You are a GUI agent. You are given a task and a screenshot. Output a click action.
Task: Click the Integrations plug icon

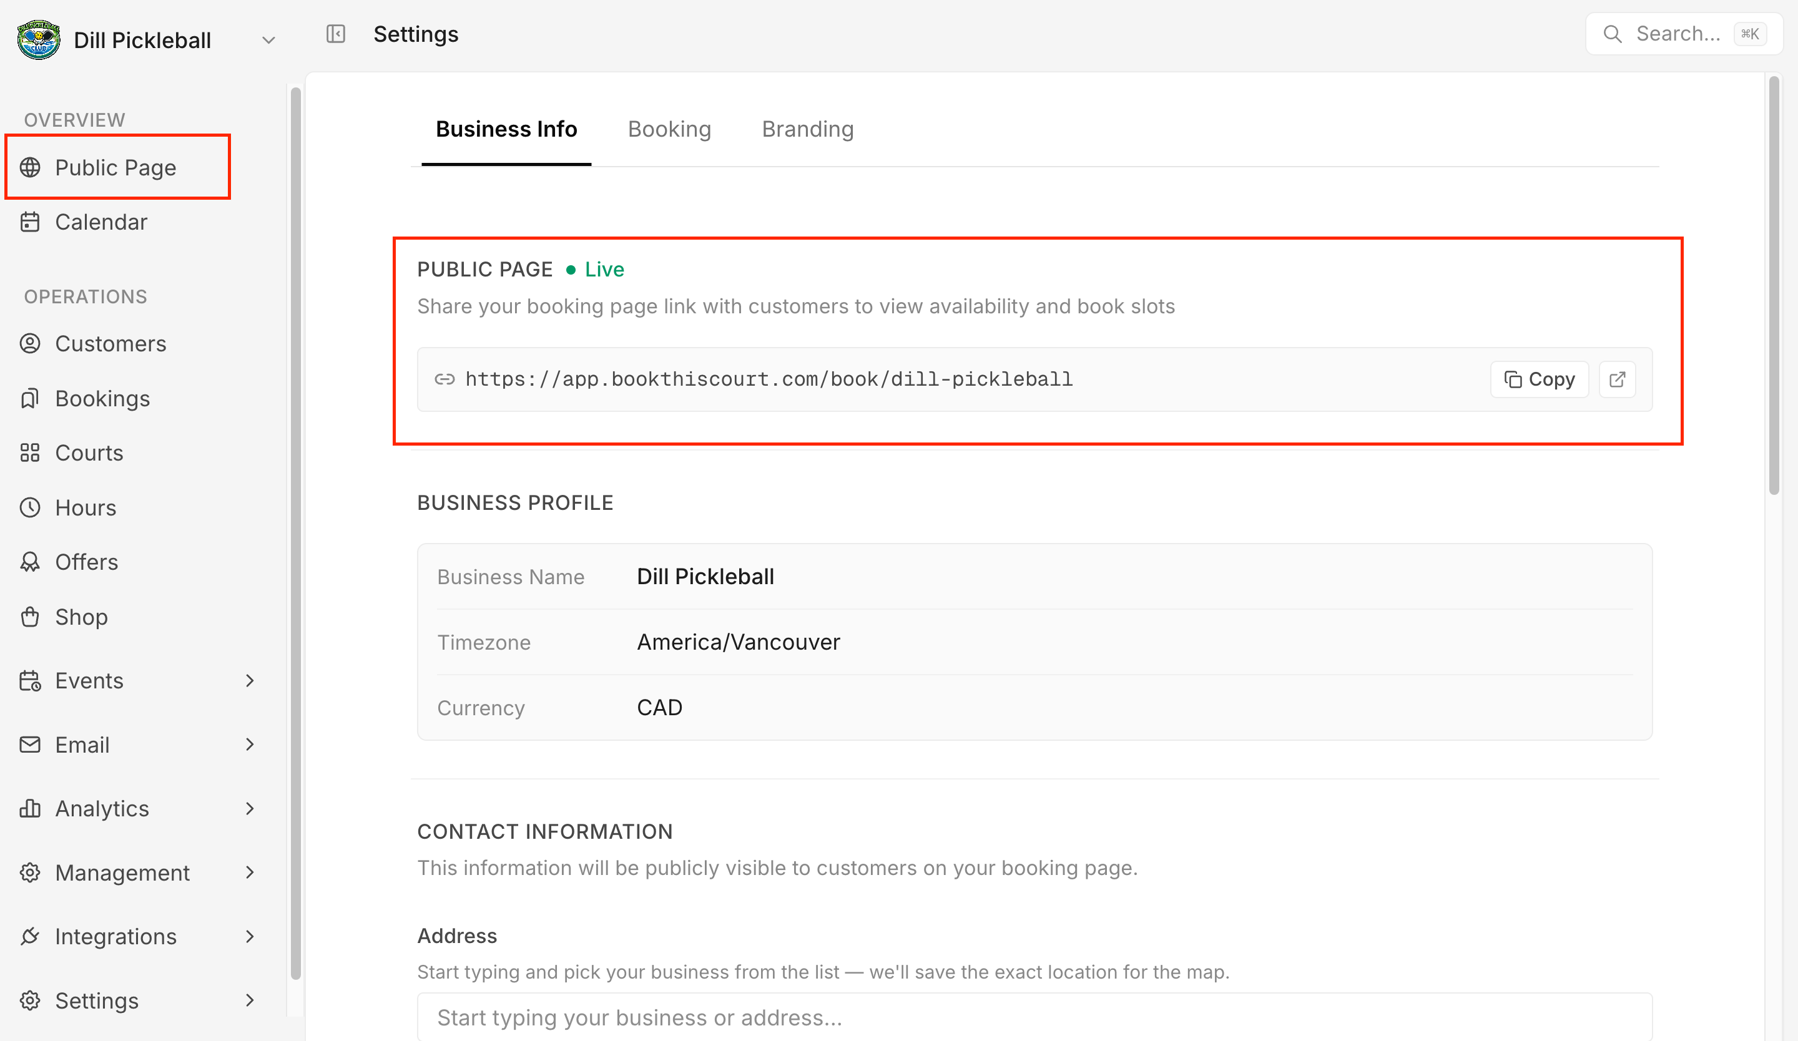click(x=30, y=936)
